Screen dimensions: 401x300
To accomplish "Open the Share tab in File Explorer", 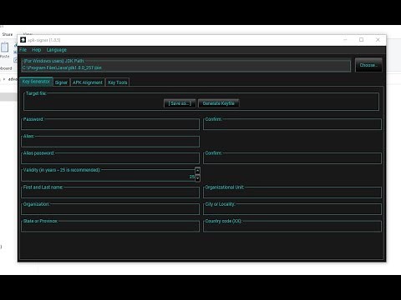I will (x=8, y=34).
